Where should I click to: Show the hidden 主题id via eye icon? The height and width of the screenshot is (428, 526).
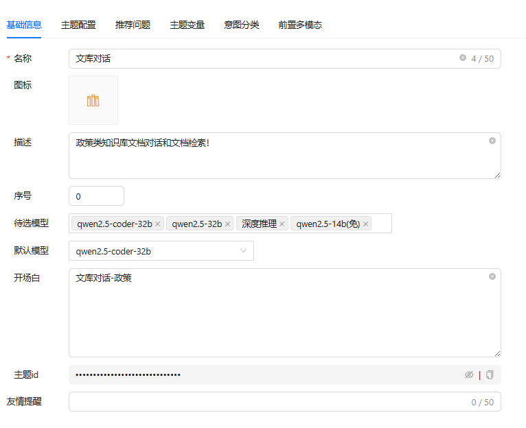[469, 374]
